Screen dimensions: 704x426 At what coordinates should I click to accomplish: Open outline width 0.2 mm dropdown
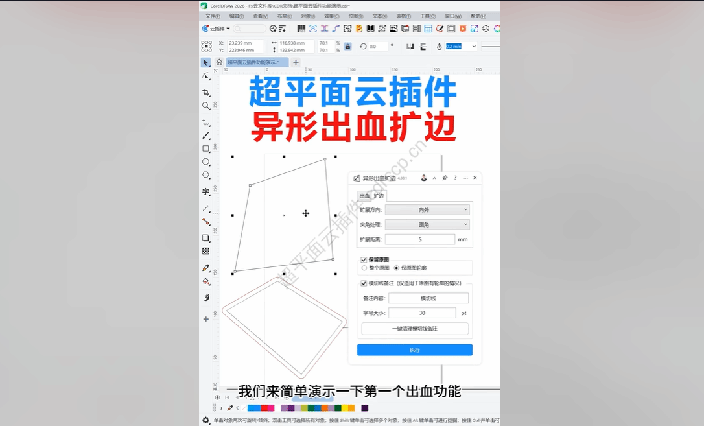(x=474, y=46)
